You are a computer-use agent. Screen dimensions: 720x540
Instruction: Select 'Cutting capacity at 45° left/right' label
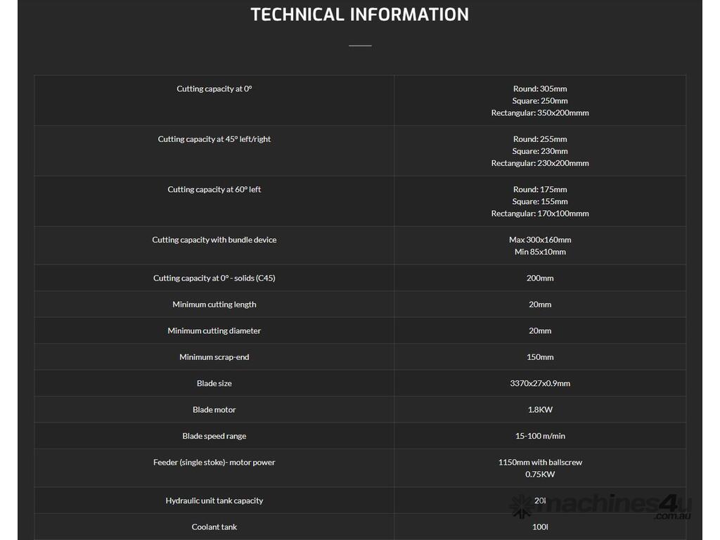pyautogui.click(x=214, y=139)
